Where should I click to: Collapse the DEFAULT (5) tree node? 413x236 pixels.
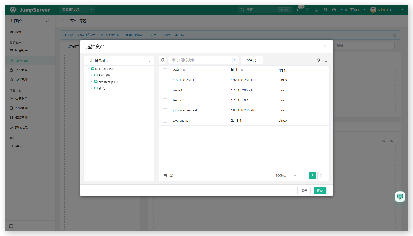tap(88, 69)
